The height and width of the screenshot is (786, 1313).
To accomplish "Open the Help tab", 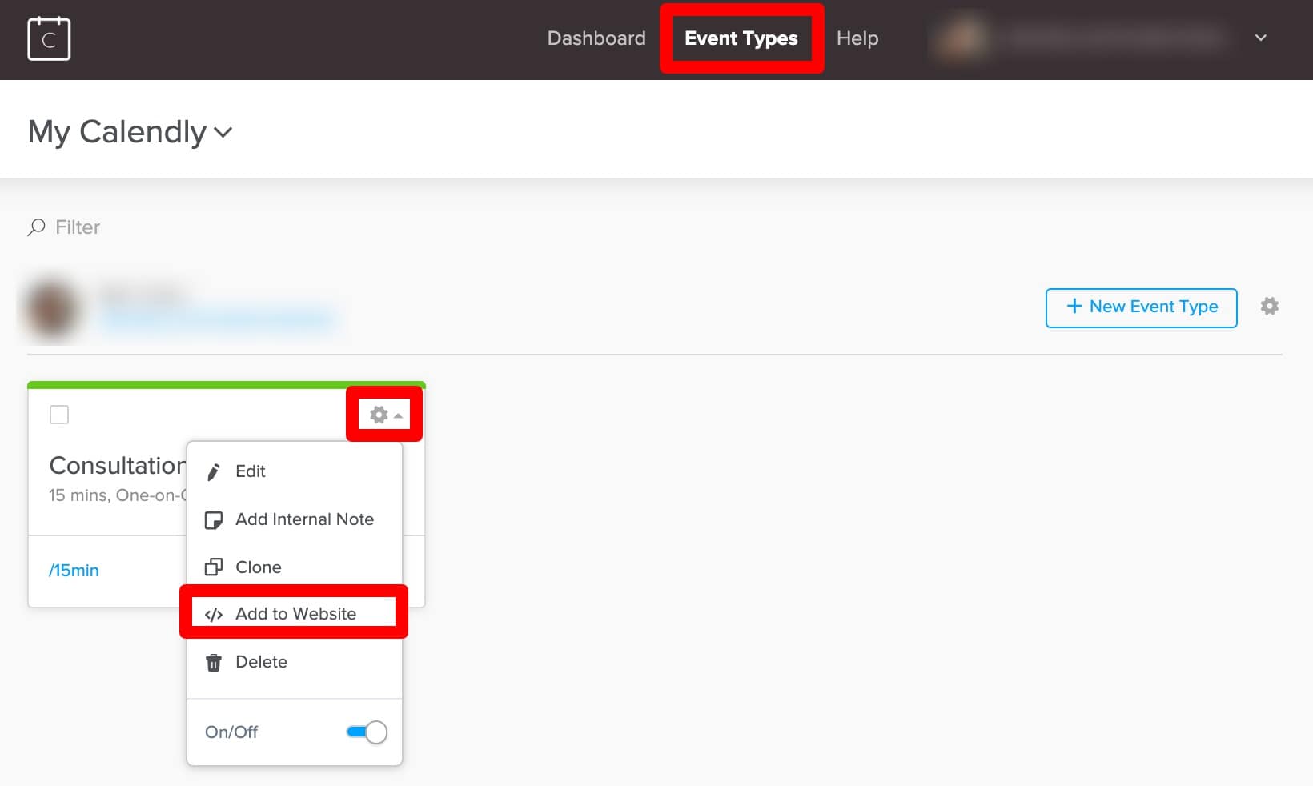I will click(857, 38).
